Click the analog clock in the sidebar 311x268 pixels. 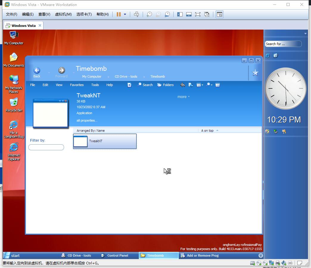pos(286,88)
